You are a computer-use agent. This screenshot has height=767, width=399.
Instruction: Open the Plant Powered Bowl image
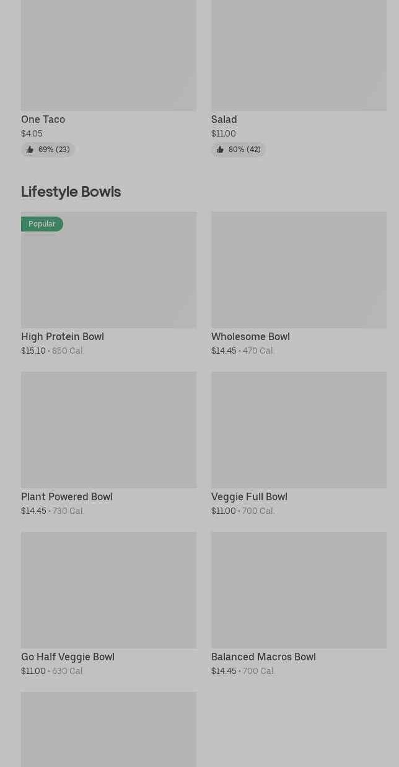pyautogui.click(x=108, y=430)
